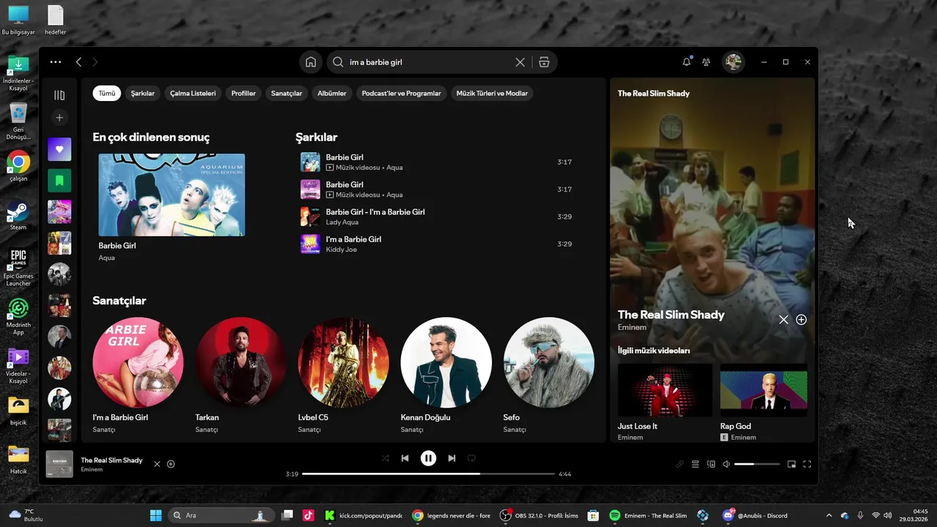The width and height of the screenshot is (937, 527).
Task: Open the Browse icon beside search
Action: [x=544, y=62]
